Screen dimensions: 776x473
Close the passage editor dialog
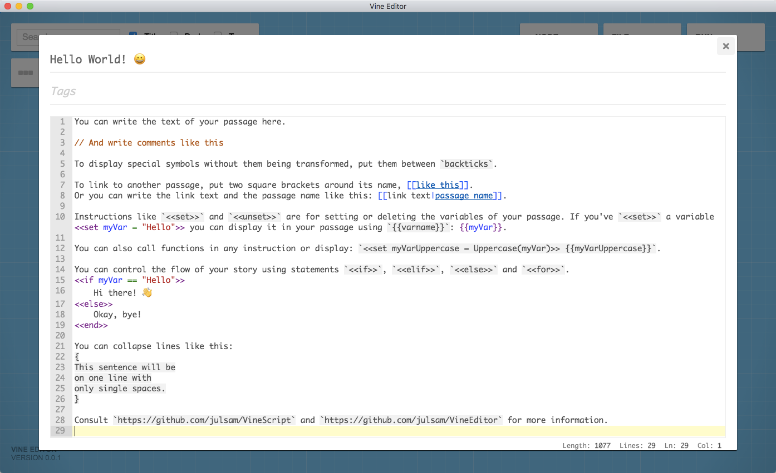(725, 46)
